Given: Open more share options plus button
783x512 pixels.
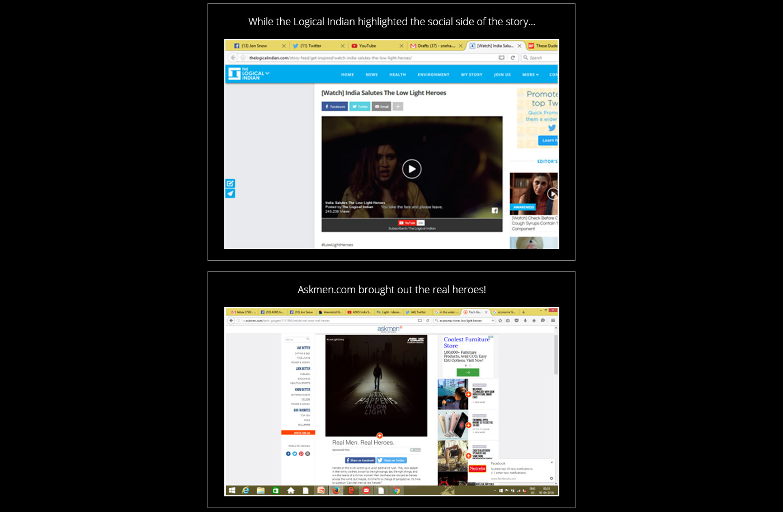Looking at the screenshot, I should click(x=398, y=106).
